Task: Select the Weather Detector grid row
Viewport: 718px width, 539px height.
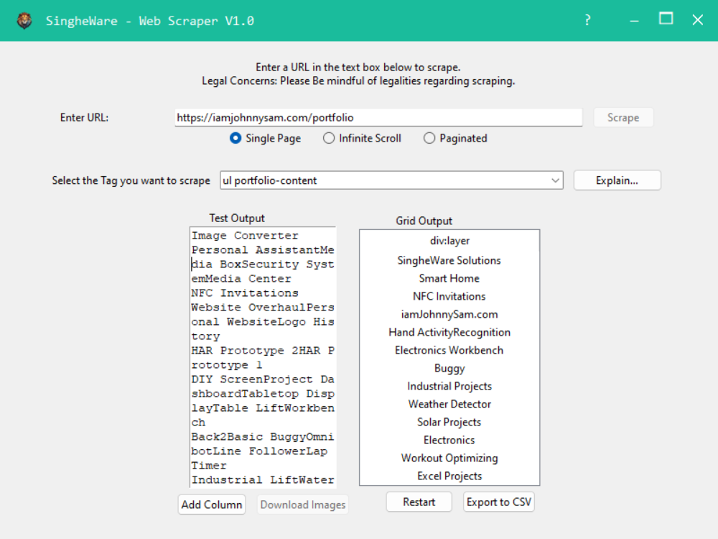Action: click(x=449, y=404)
